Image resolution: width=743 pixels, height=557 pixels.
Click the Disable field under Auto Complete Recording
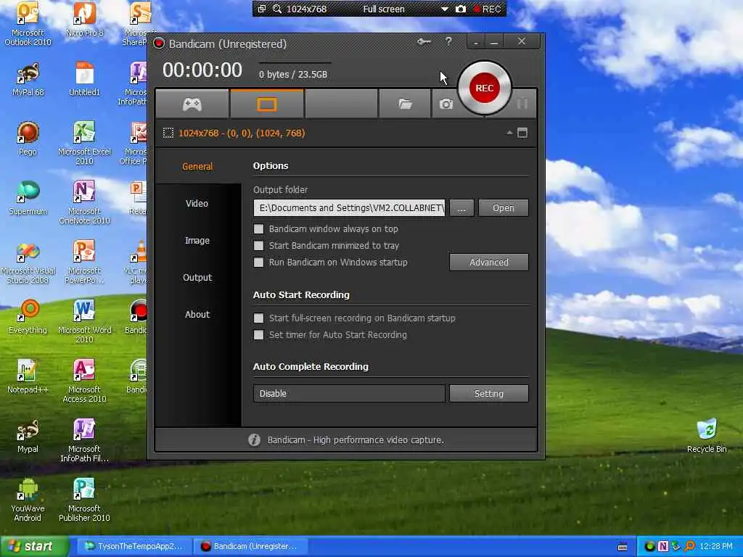click(349, 393)
